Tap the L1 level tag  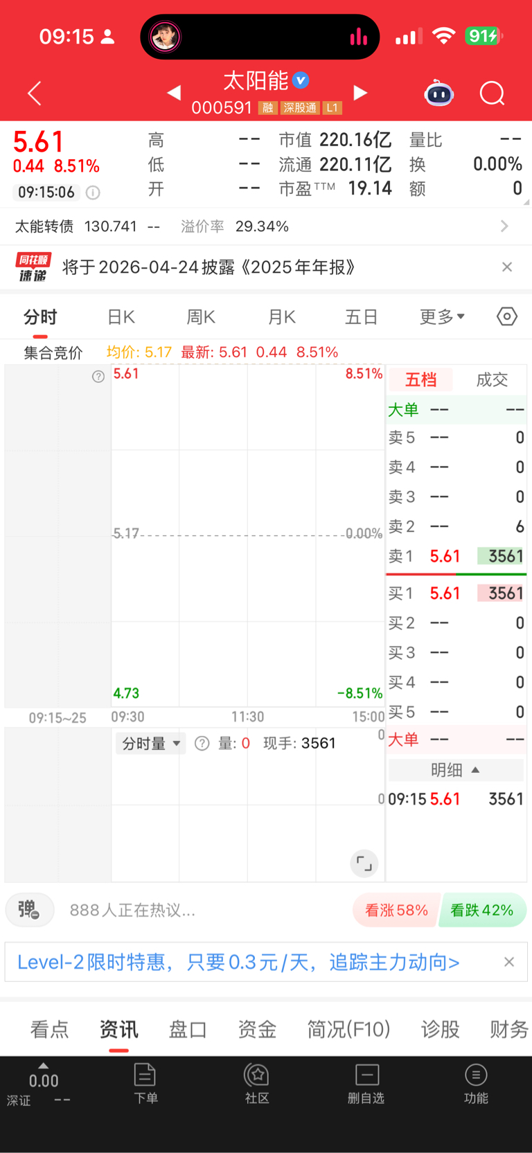pyautogui.click(x=332, y=108)
